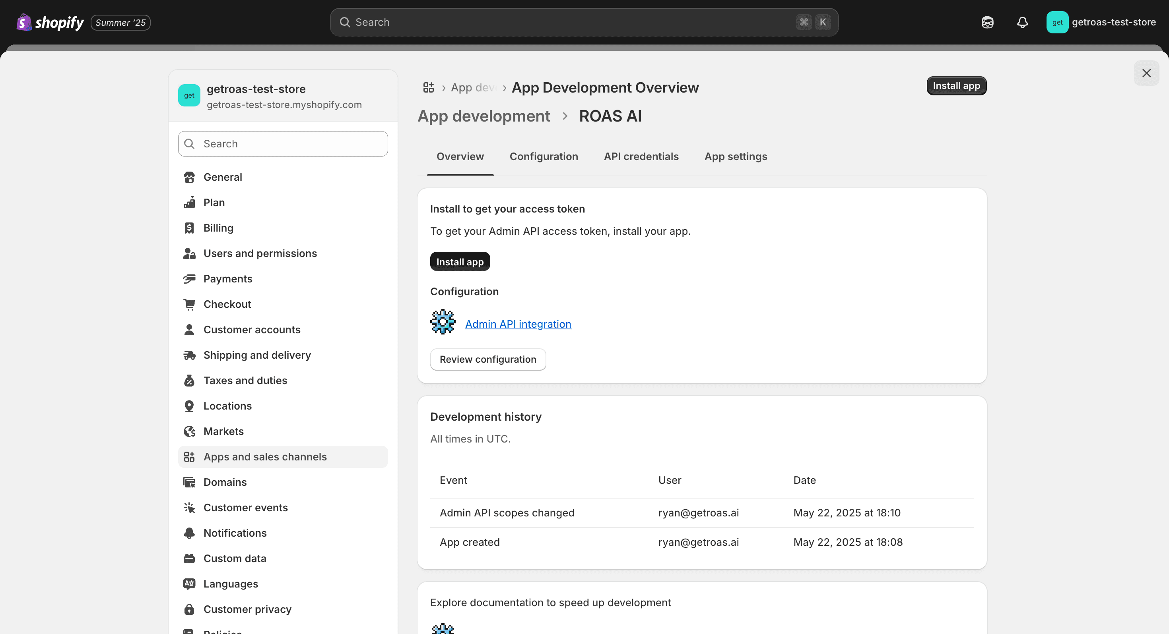Click the User column header
The image size is (1169, 634).
click(x=669, y=480)
